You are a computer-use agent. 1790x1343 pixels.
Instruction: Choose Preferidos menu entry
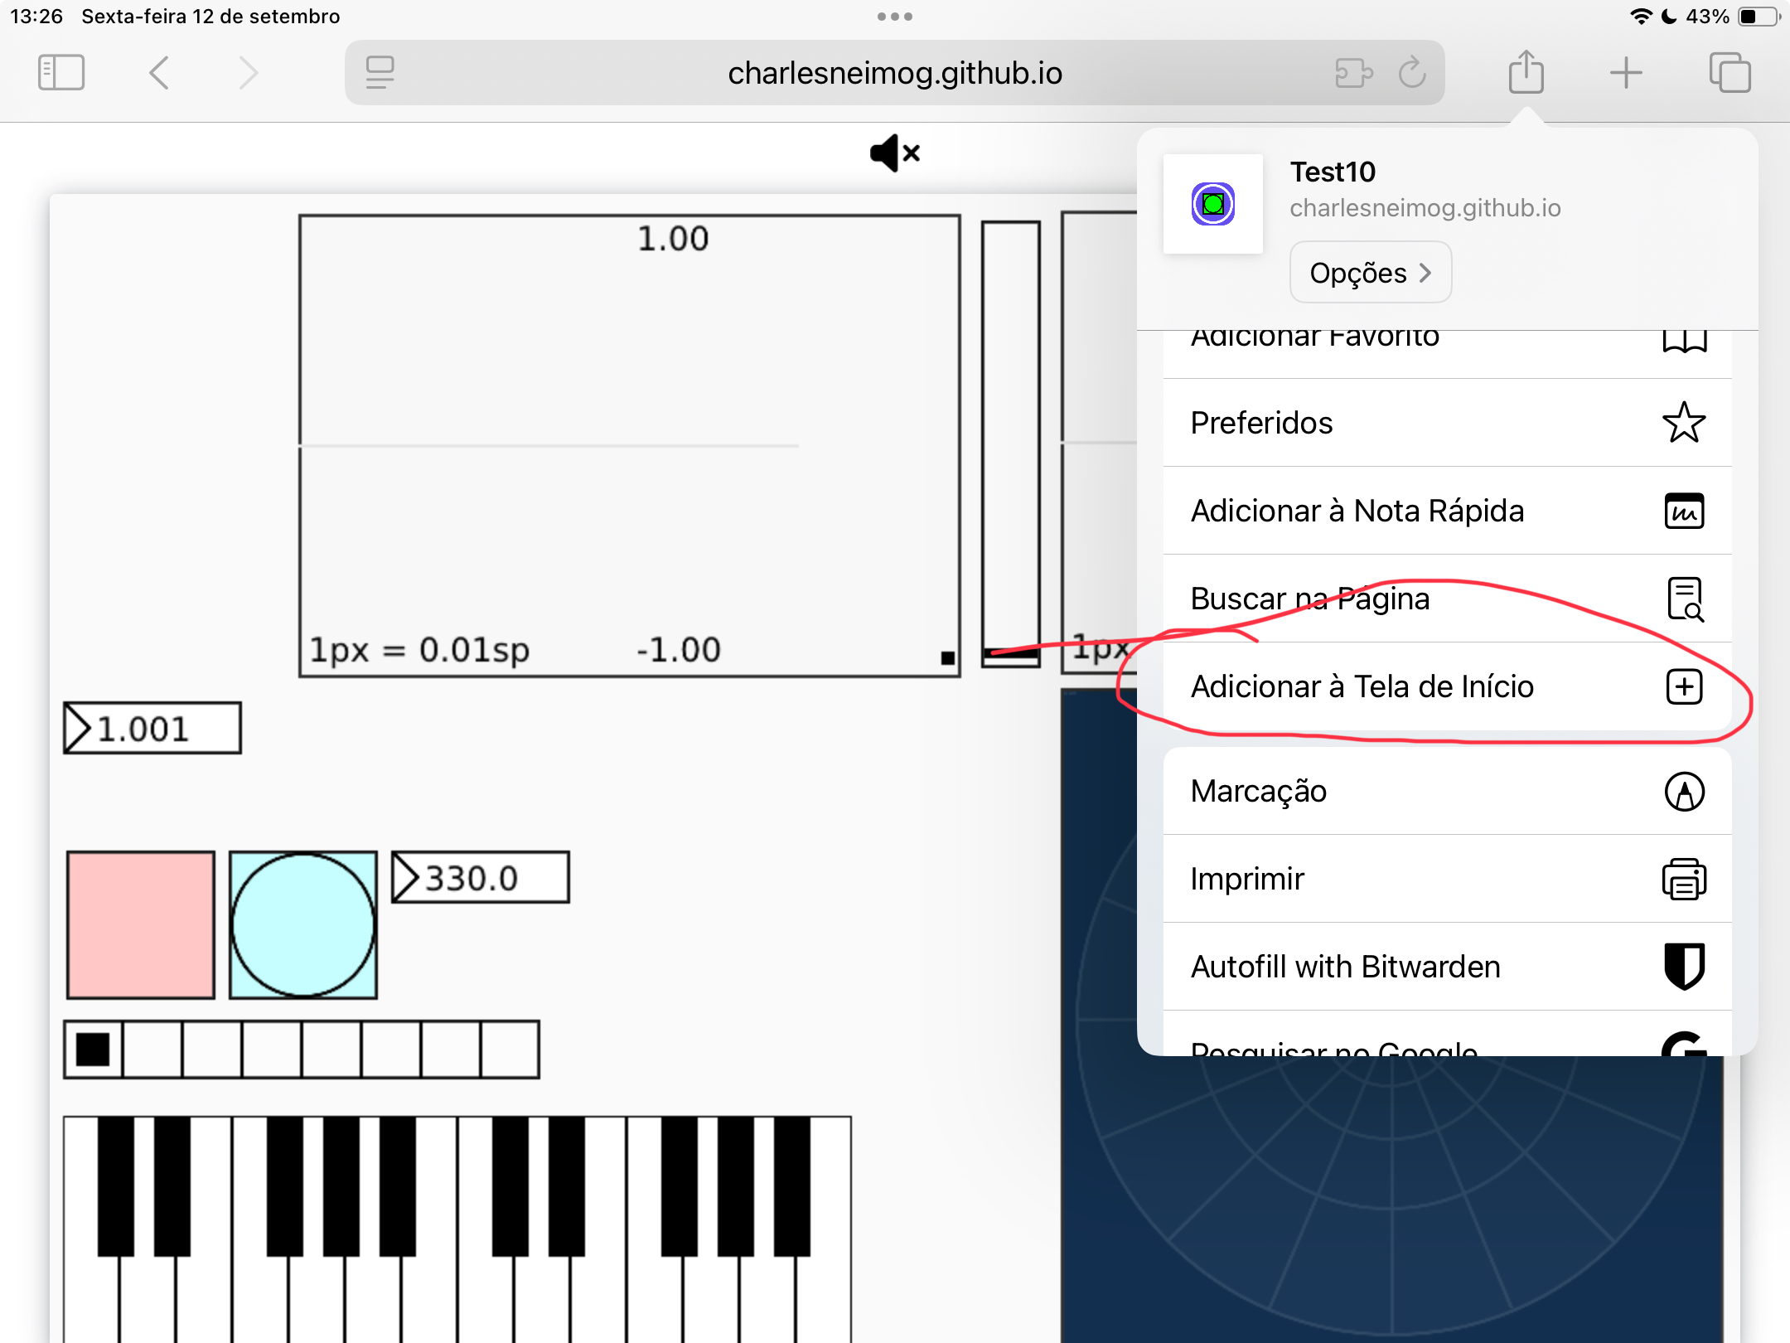point(1448,423)
